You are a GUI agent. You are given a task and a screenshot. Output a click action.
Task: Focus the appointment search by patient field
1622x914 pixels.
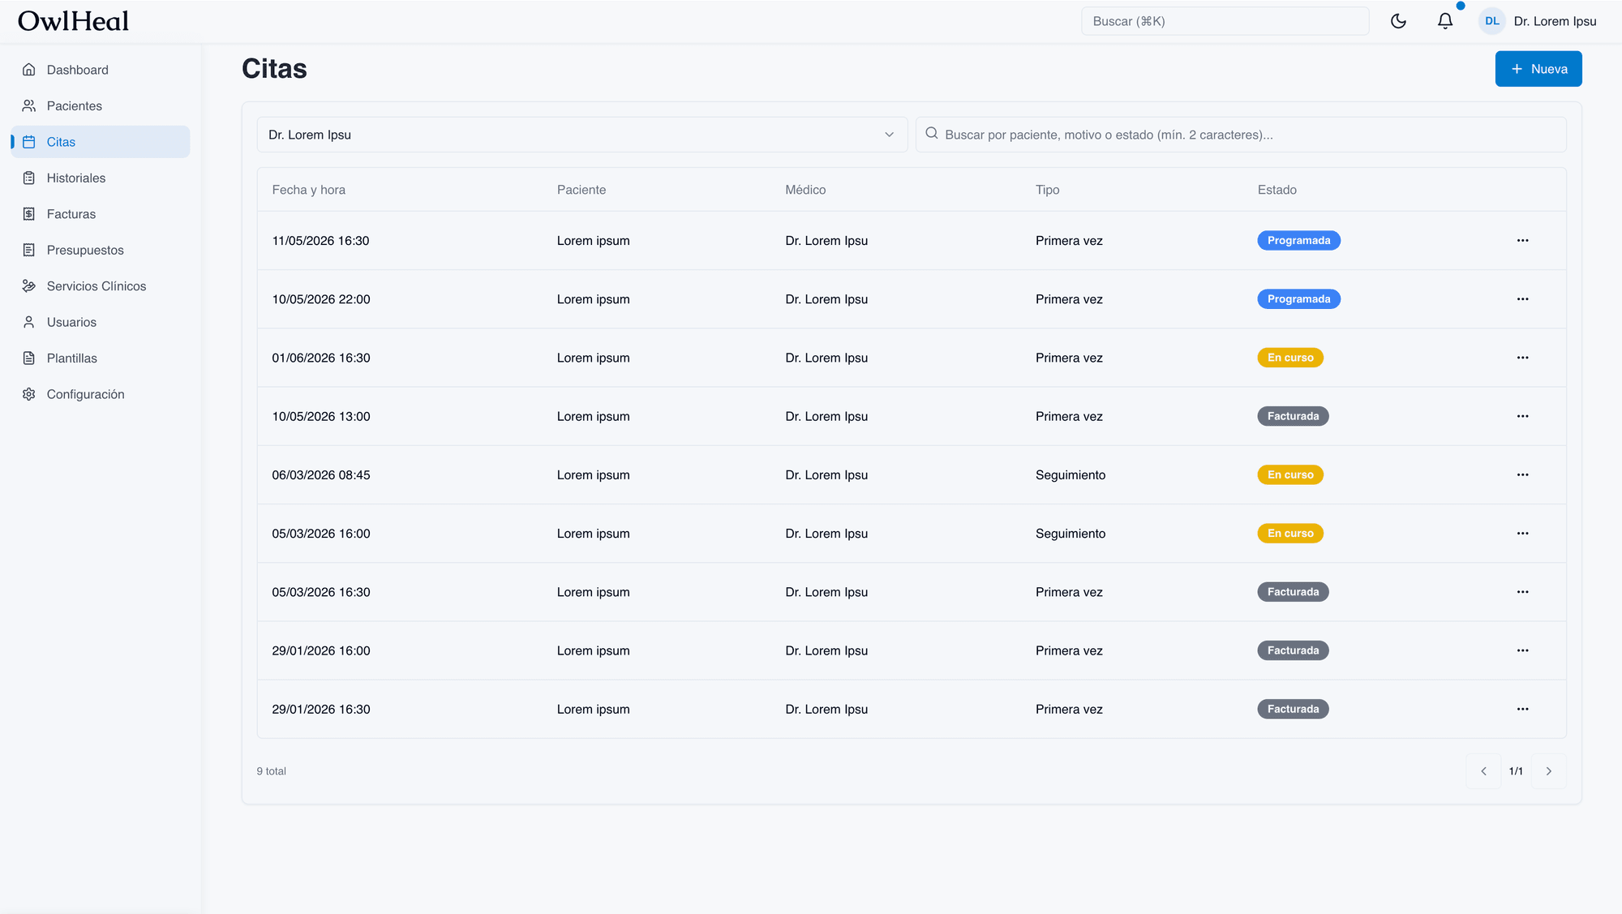pyautogui.click(x=1240, y=135)
